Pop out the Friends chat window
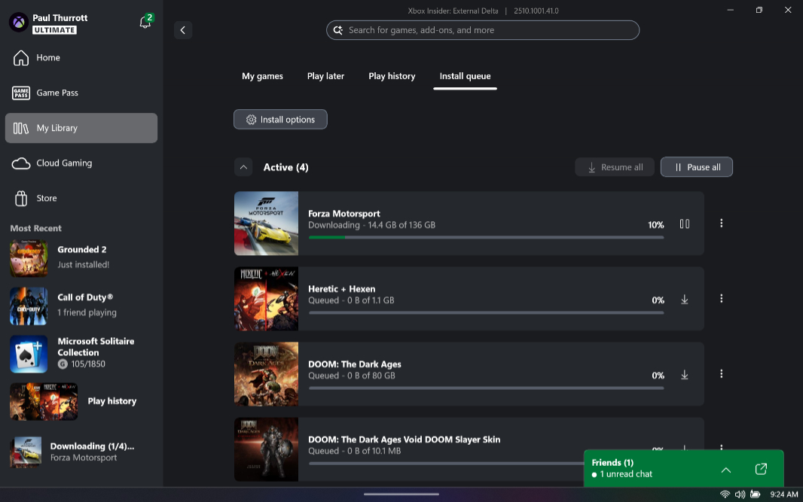Viewport: 803px width, 502px height. tap(761, 470)
